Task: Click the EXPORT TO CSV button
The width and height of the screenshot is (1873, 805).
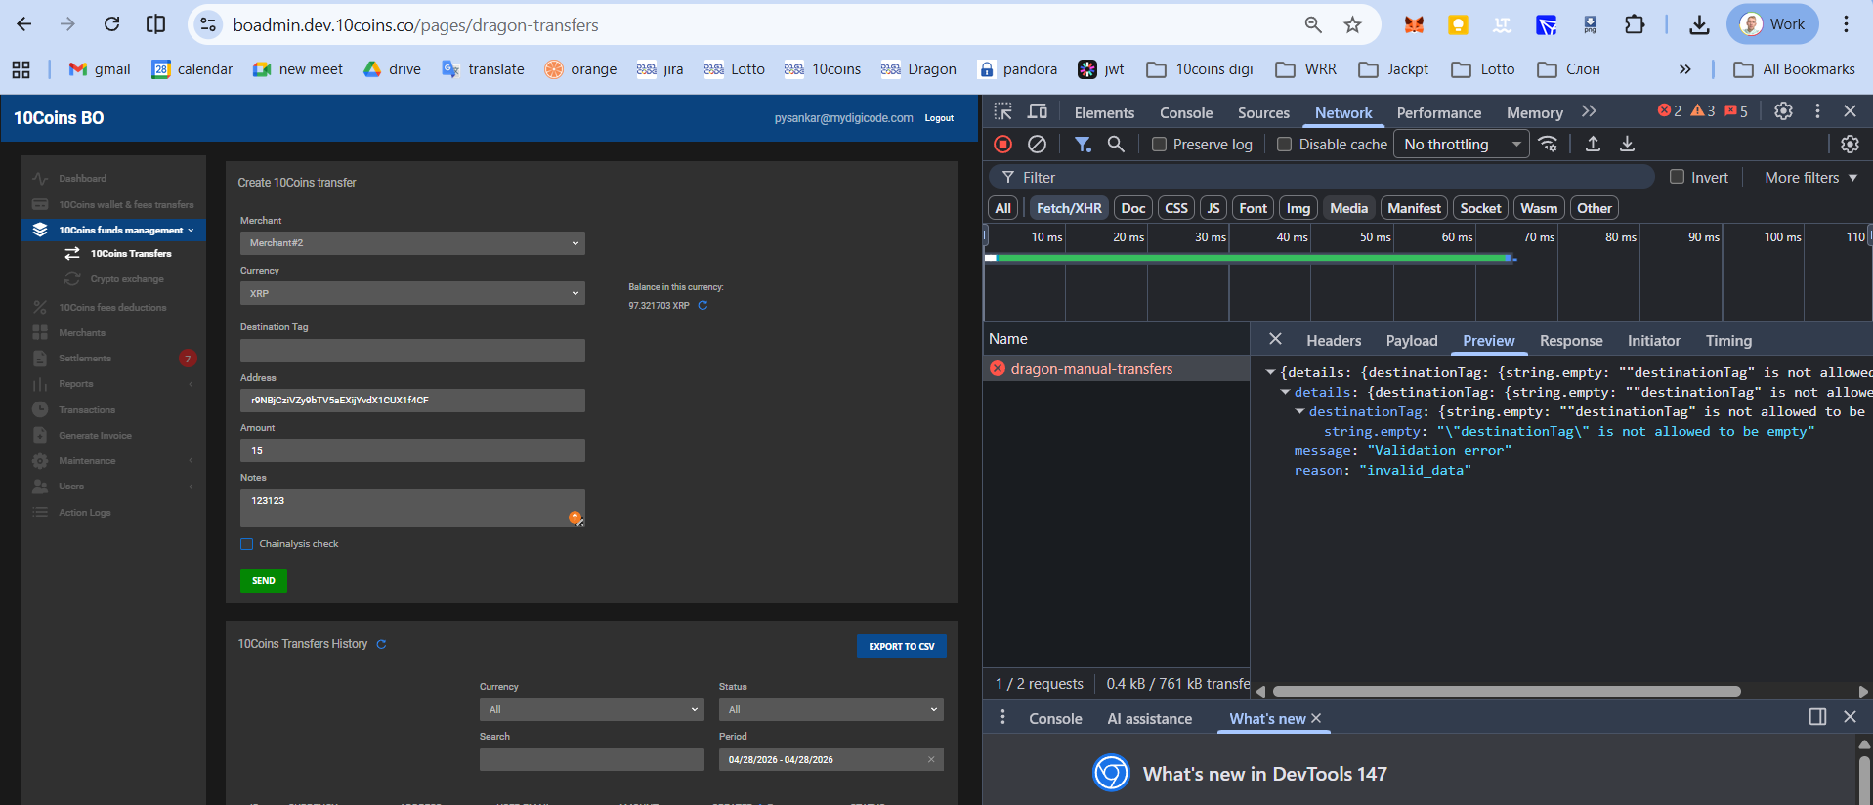Action: (x=902, y=646)
